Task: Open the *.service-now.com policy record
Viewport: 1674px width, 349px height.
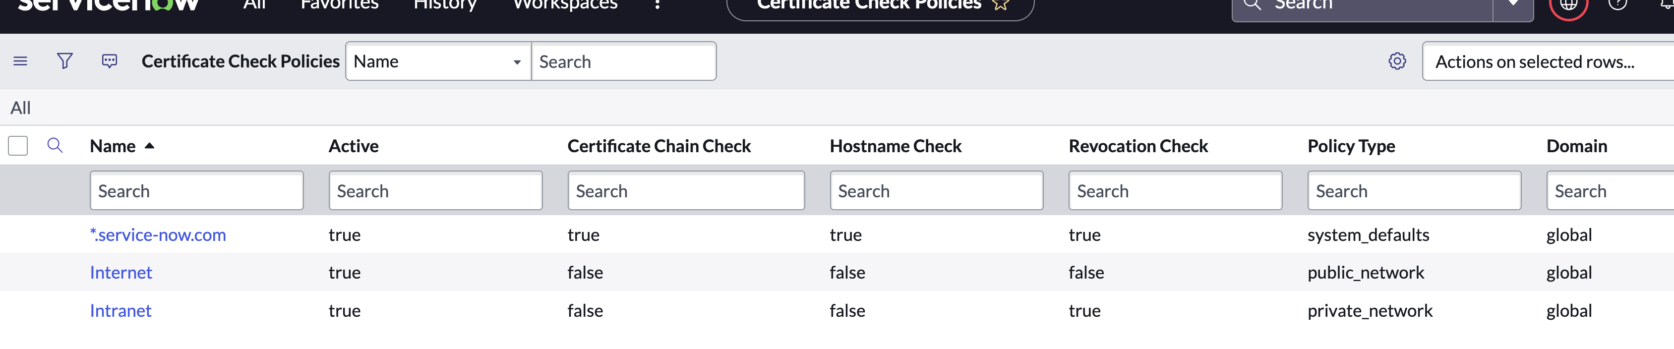Action: (x=158, y=234)
